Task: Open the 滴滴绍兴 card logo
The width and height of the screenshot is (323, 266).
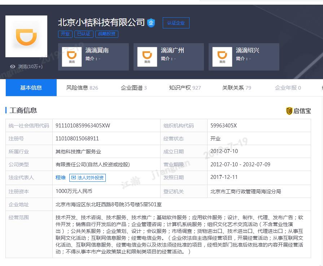Action: pos(222,57)
